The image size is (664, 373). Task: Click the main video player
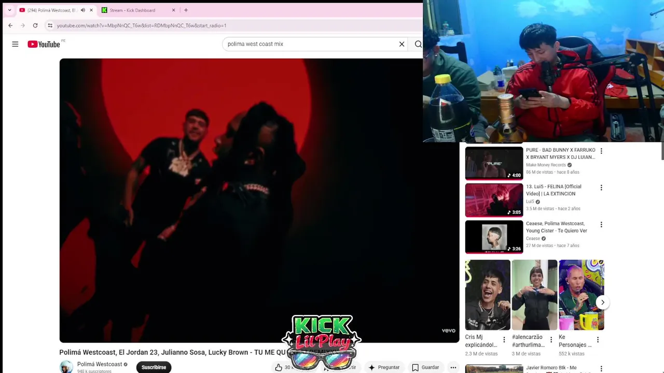coord(259,200)
